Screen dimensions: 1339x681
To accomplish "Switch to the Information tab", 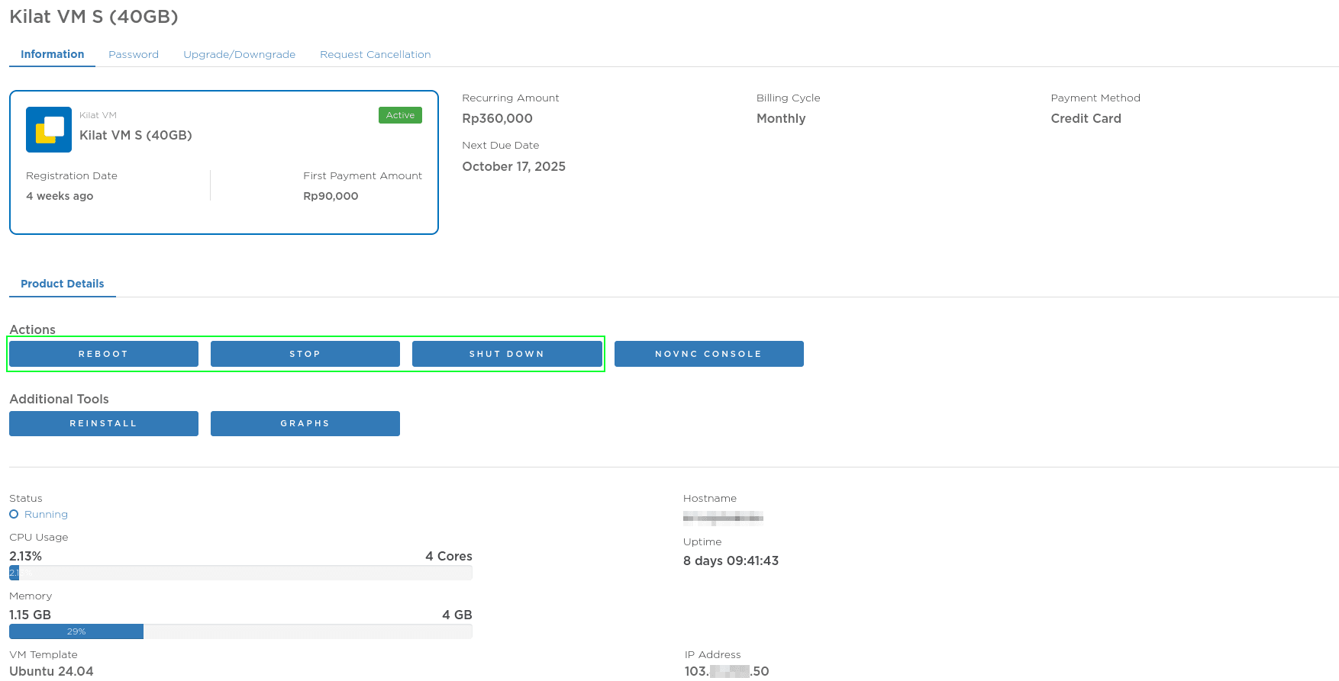I will click(x=52, y=54).
